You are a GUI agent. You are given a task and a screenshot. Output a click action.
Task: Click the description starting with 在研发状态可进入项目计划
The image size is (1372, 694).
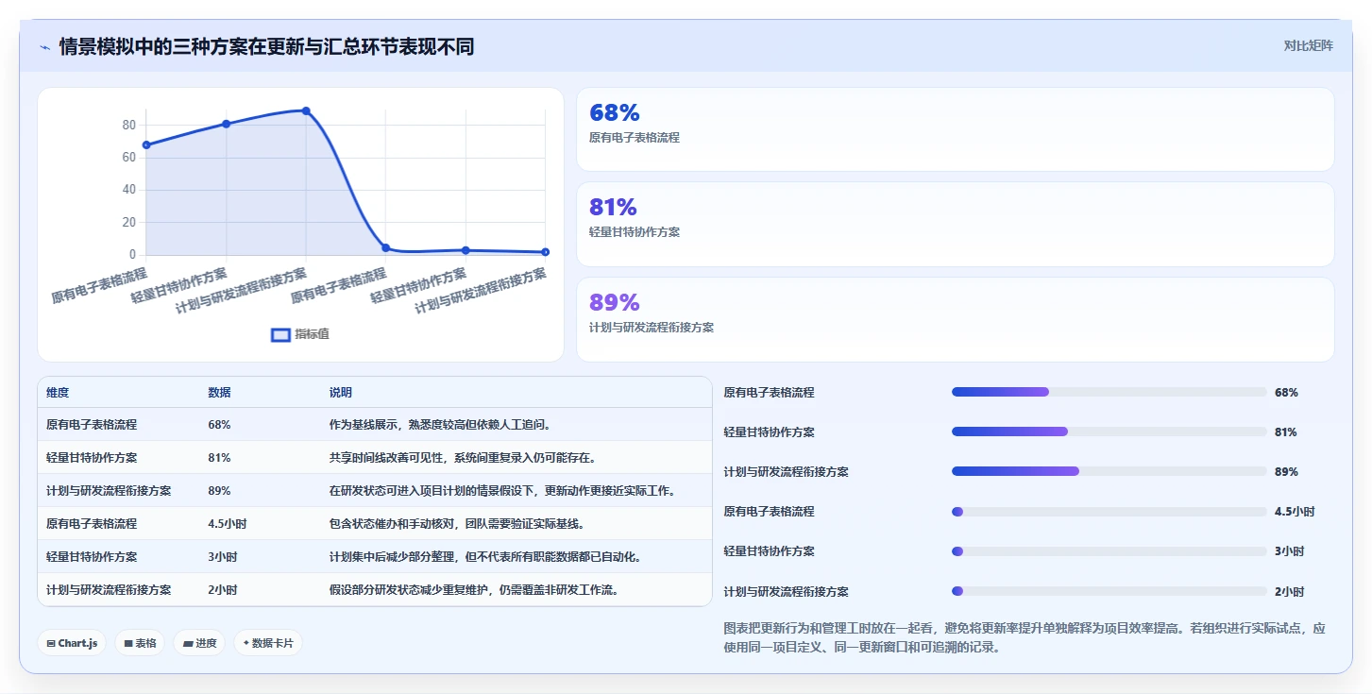pyautogui.click(x=502, y=491)
